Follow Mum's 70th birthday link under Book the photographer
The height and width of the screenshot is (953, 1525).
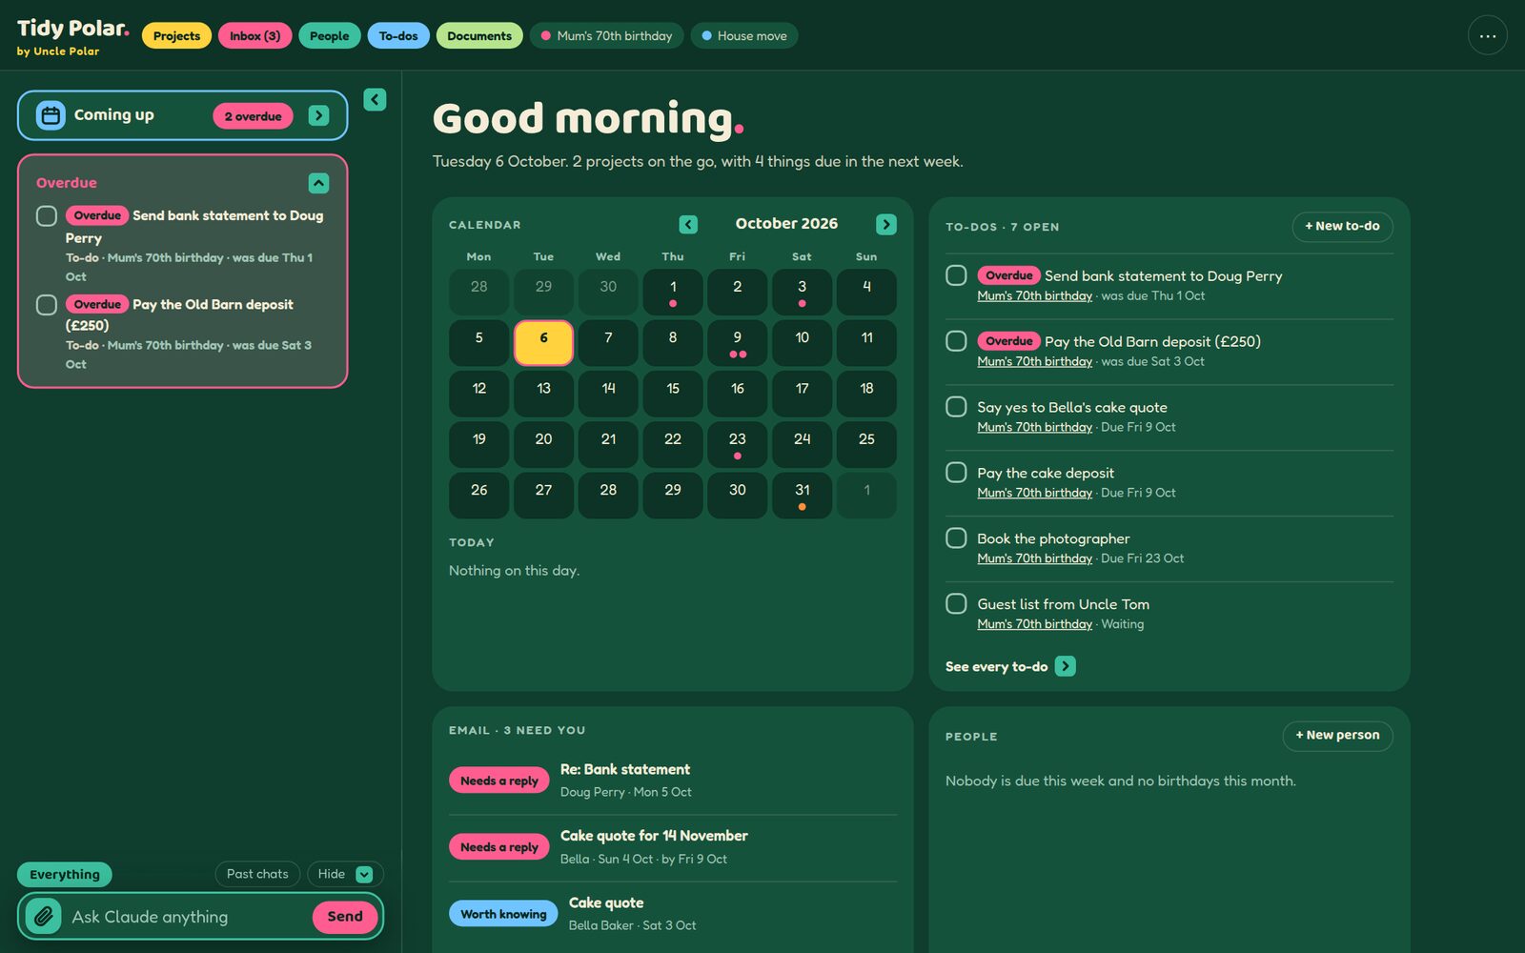pyautogui.click(x=1034, y=558)
